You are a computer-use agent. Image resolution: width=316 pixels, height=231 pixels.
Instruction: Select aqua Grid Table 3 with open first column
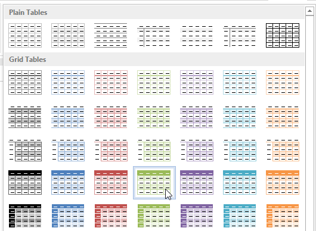(x=240, y=150)
